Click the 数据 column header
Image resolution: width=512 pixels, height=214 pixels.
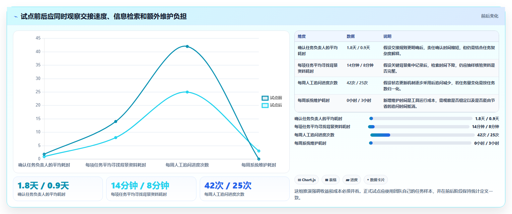[x=351, y=36]
